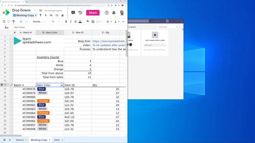Toggle strikethrough formatting
Screen dimensions: 255x143
pos(75,21)
